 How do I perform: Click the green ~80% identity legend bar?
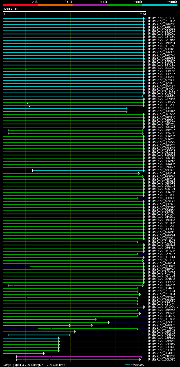125,5
